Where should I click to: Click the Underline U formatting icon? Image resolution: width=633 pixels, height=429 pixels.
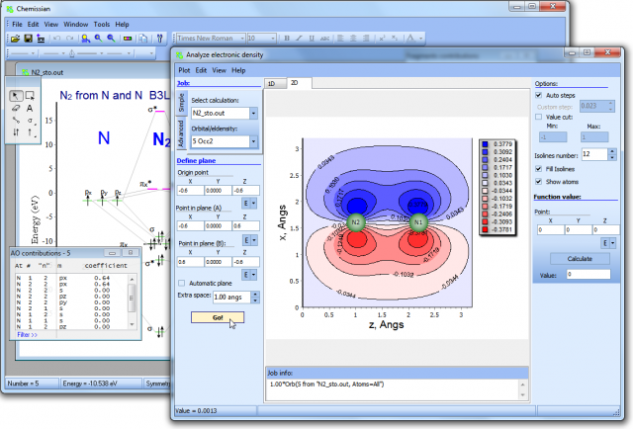pyautogui.click(x=312, y=39)
